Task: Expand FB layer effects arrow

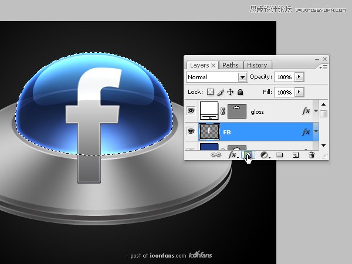Action: coord(316,131)
